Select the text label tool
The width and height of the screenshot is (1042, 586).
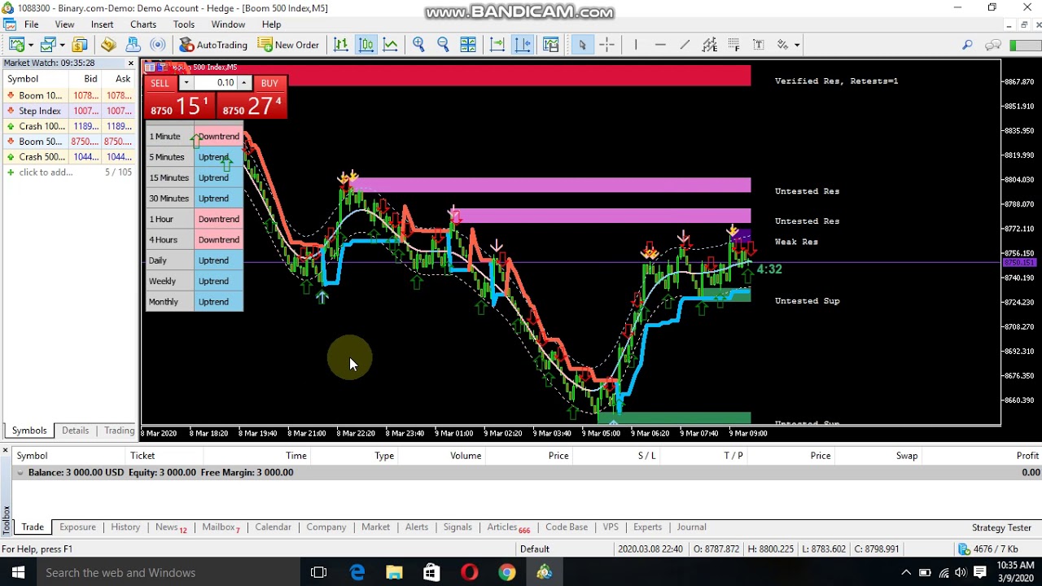click(759, 45)
